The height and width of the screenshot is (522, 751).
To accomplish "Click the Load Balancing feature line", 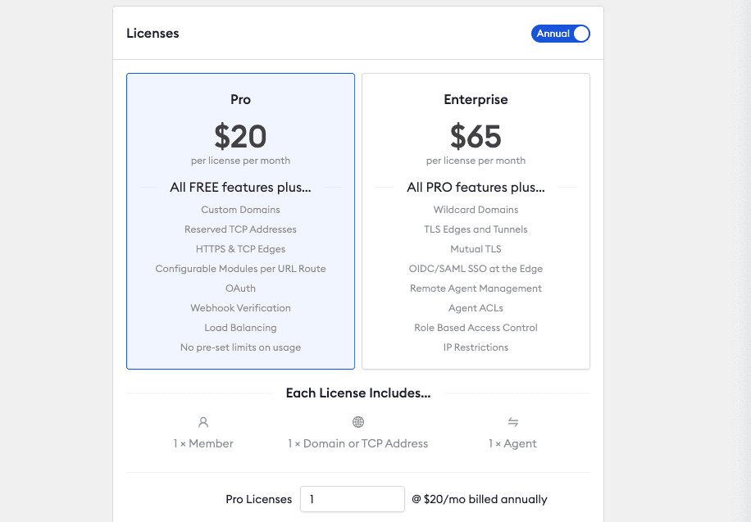I will click(x=240, y=328).
